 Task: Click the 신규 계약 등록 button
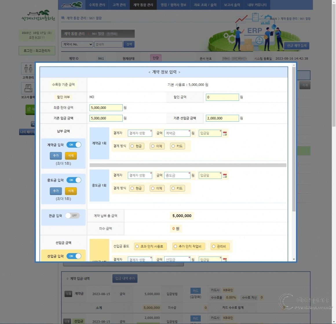(296, 45)
